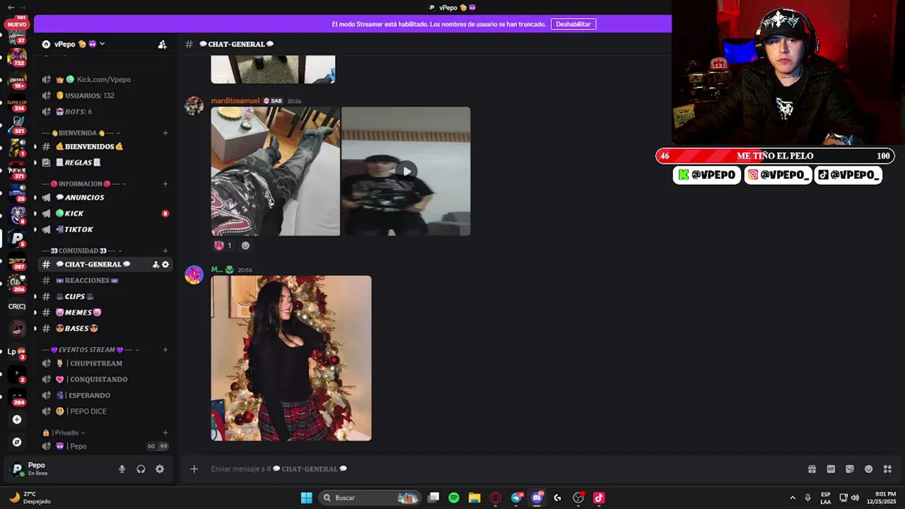Collapse the BIENVENIDA category

point(81,133)
